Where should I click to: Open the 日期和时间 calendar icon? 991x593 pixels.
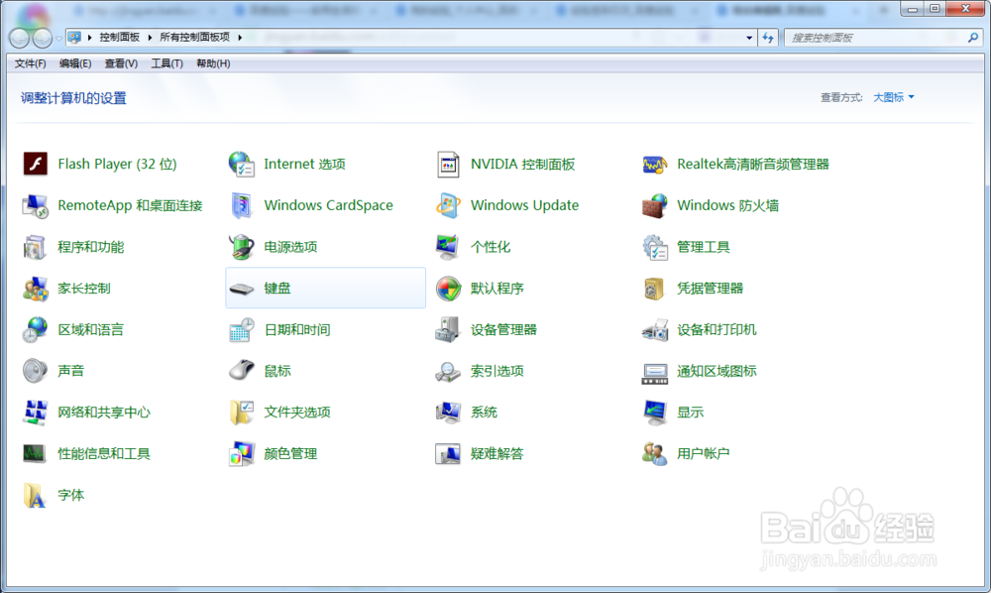(242, 329)
